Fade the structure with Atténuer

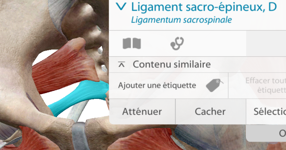coord(142,112)
